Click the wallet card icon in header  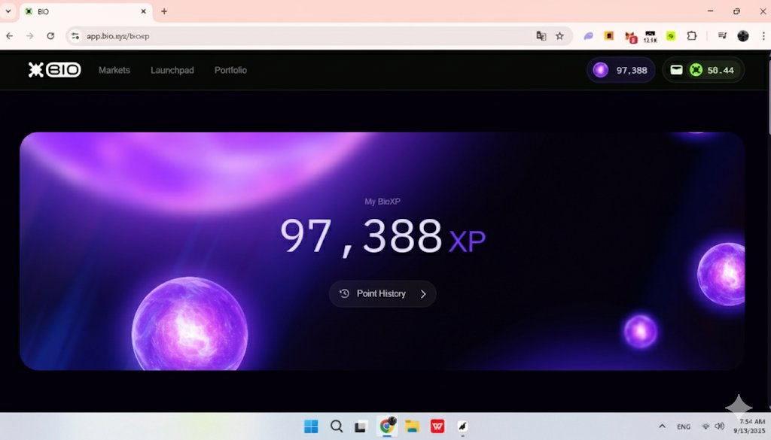pos(677,70)
